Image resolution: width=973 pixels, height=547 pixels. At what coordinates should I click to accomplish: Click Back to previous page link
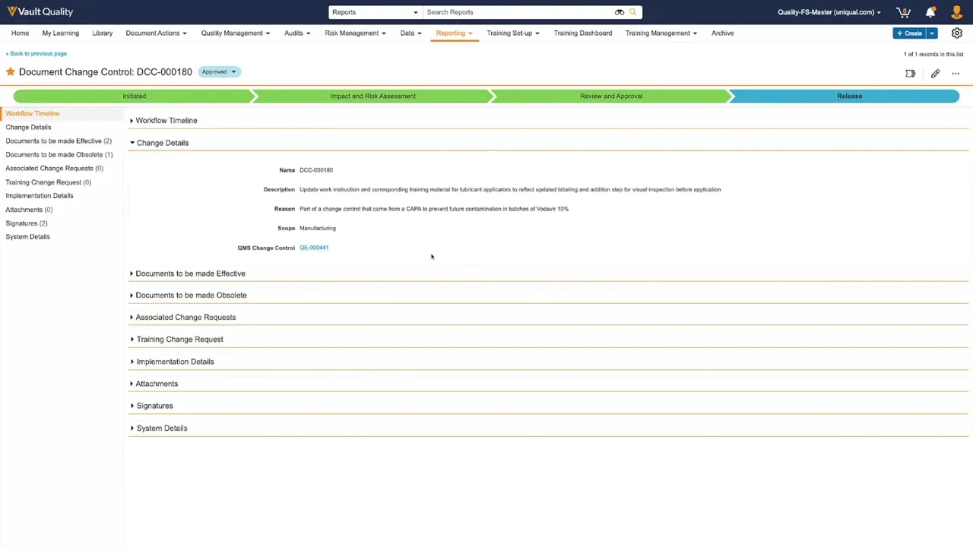point(36,54)
